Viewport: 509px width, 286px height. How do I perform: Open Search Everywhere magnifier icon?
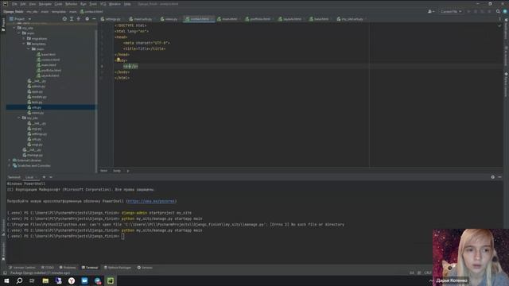[x=498, y=11]
